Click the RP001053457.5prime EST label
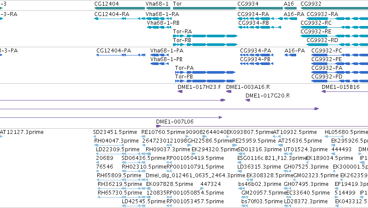Screen dimensions: 368x208 point(195,201)
